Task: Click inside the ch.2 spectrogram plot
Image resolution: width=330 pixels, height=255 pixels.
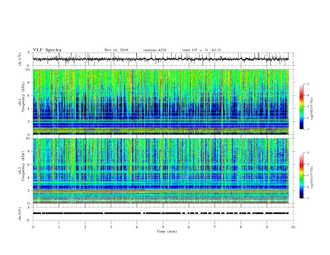Action: point(160,171)
